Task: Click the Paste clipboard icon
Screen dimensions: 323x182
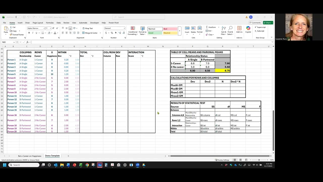Action: click(6, 29)
